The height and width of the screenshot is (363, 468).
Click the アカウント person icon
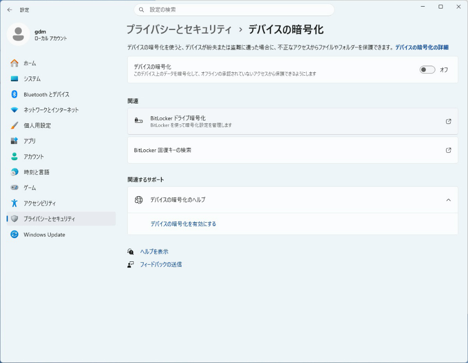(14, 156)
